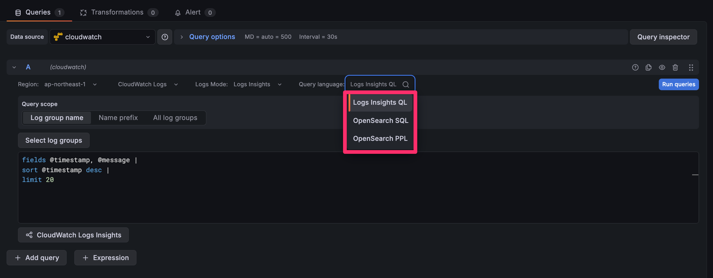Click Add query button
This screenshot has height=278, width=713.
[x=36, y=258]
